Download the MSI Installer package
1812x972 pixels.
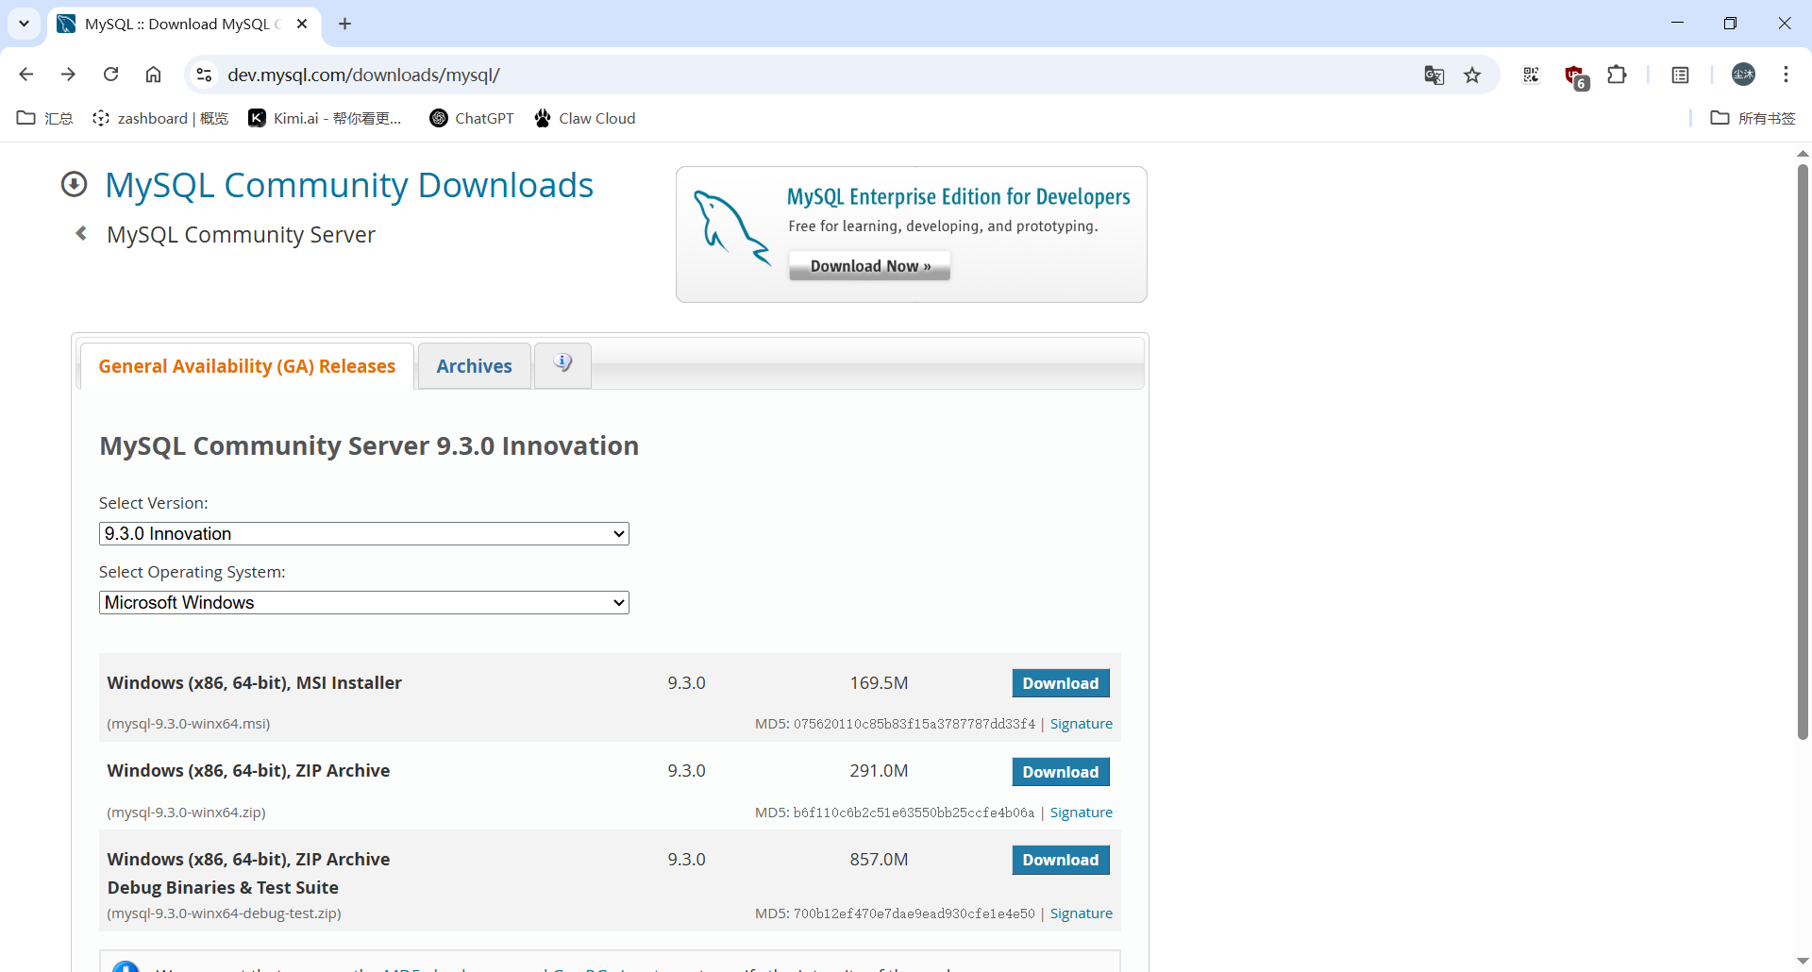pos(1060,683)
